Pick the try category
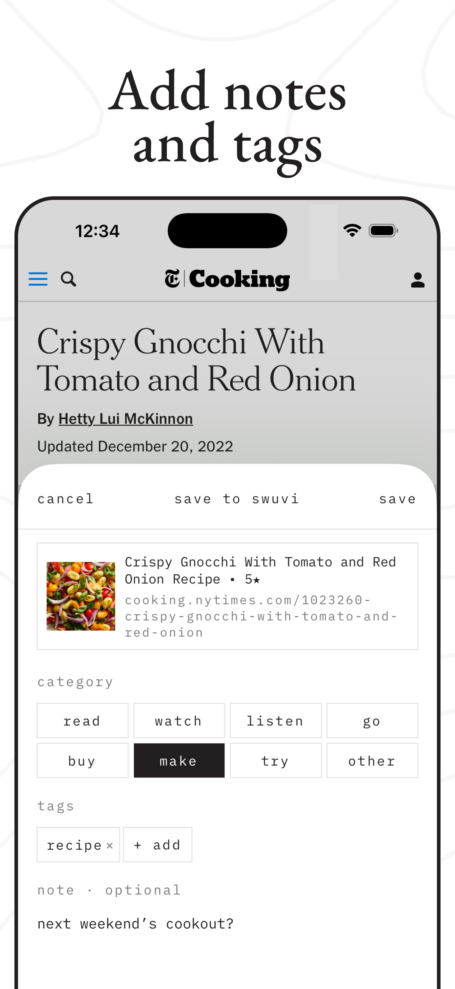Screen dimensions: 455x989 pos(276,761)
